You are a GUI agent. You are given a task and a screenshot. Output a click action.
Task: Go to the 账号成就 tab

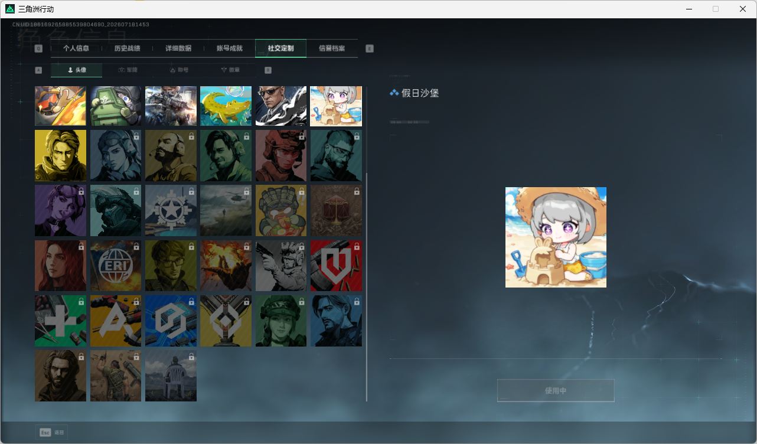click(x=230, y=48)
